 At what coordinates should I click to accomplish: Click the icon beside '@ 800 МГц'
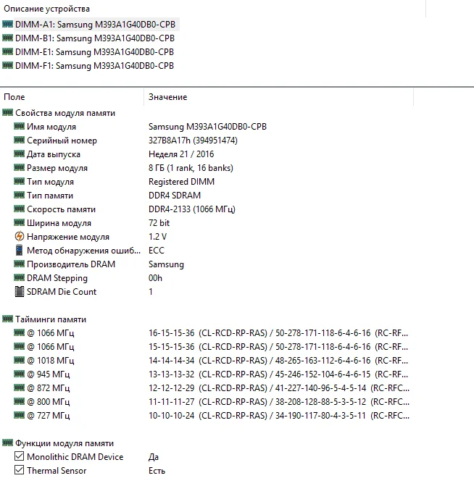pos(19,401)
